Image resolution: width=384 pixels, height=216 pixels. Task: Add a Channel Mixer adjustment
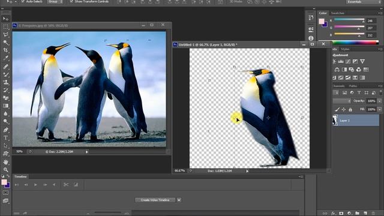359,70
